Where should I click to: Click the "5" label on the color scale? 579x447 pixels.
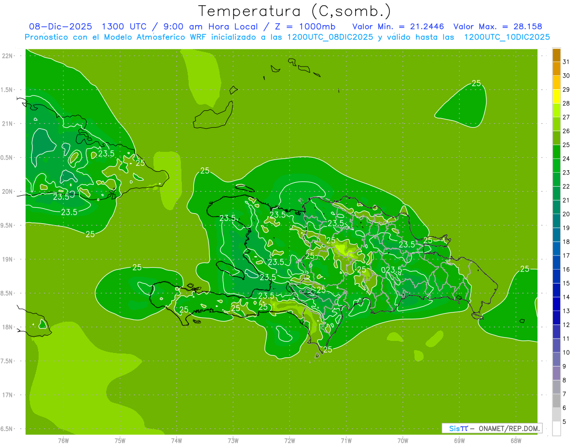pyautogui.click(x=564, y=422)
